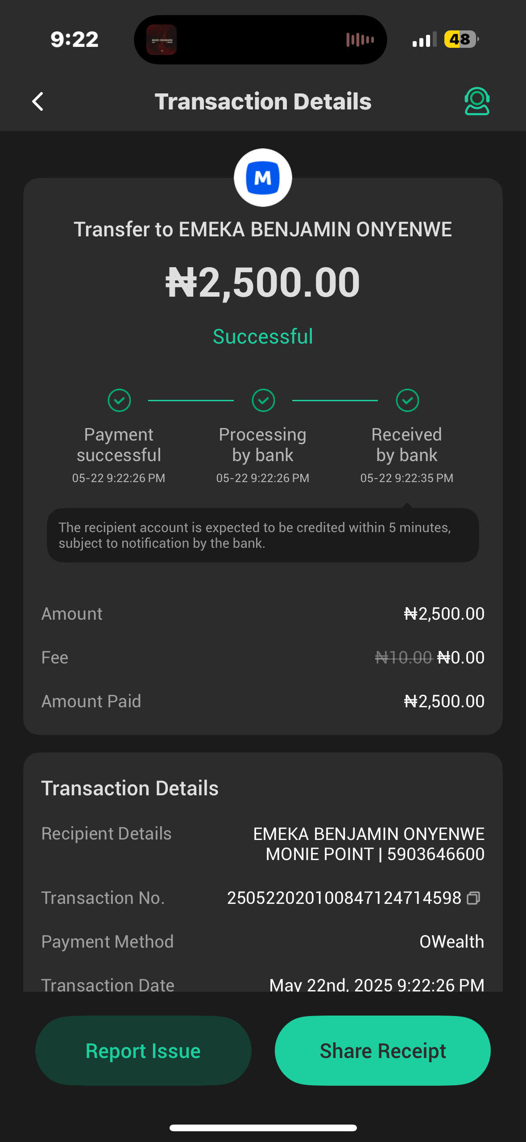
Task: Tap the OWealth payment method value
Action: pyautogui.click(x=451, y=942)
